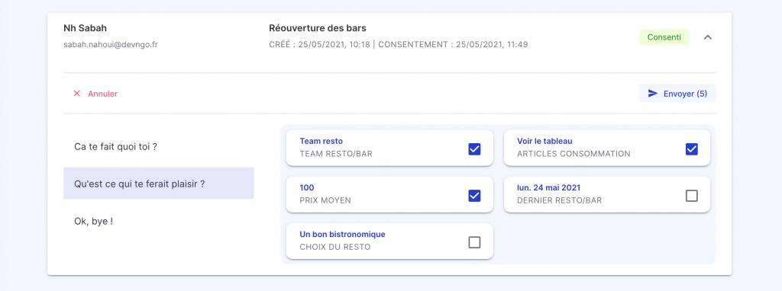This screenshot has width=782, height=291.
Task: Check the lun. 24 mai 2021 checkbox
Action: 692,196
